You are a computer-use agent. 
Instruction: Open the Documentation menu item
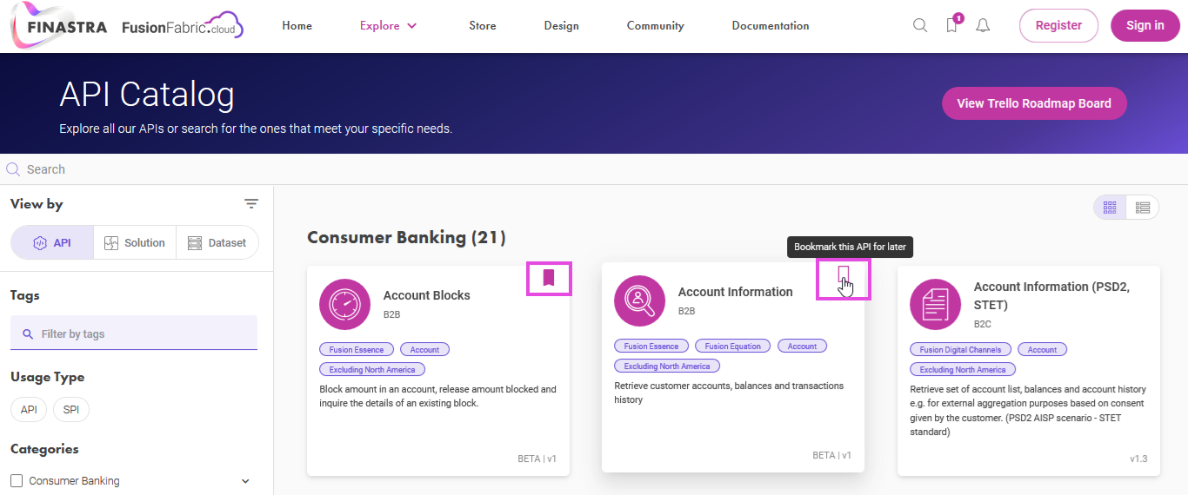[771, 25]
